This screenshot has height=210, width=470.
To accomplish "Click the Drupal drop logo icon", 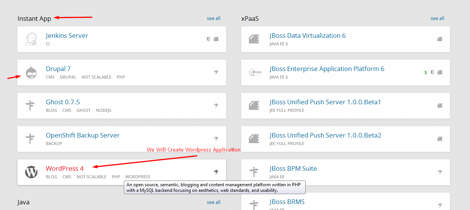I will pyautogui.click(x=31, y=72).
